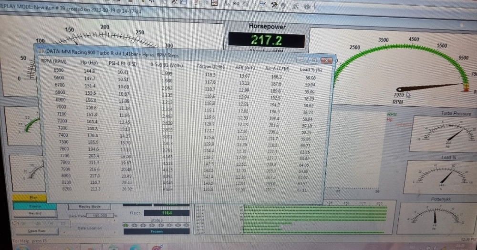The image size is (477, 250).
Task: Select the 116.5 torque cell
Action: (x=210, y=75)
